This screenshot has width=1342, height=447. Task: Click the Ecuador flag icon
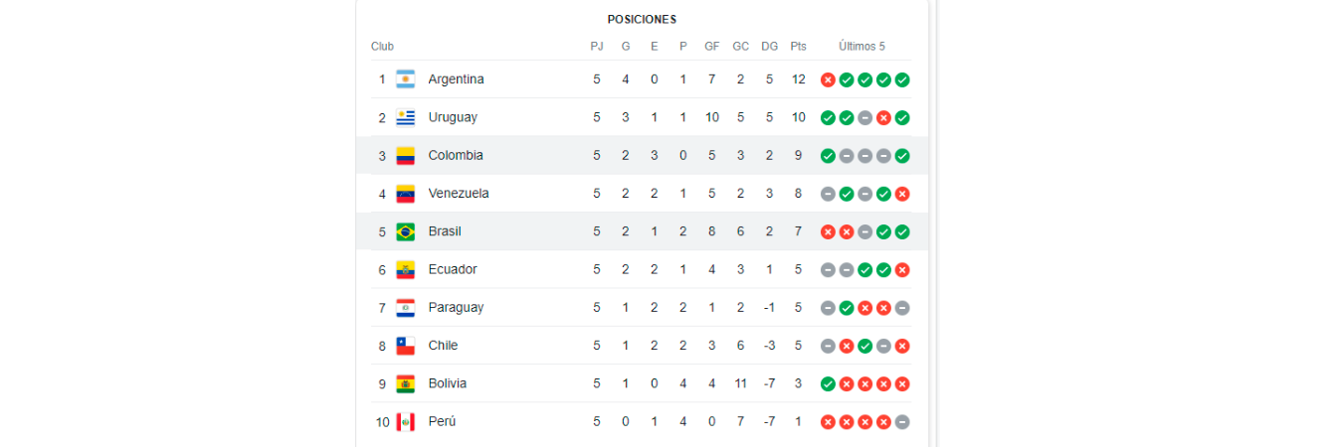405,269
